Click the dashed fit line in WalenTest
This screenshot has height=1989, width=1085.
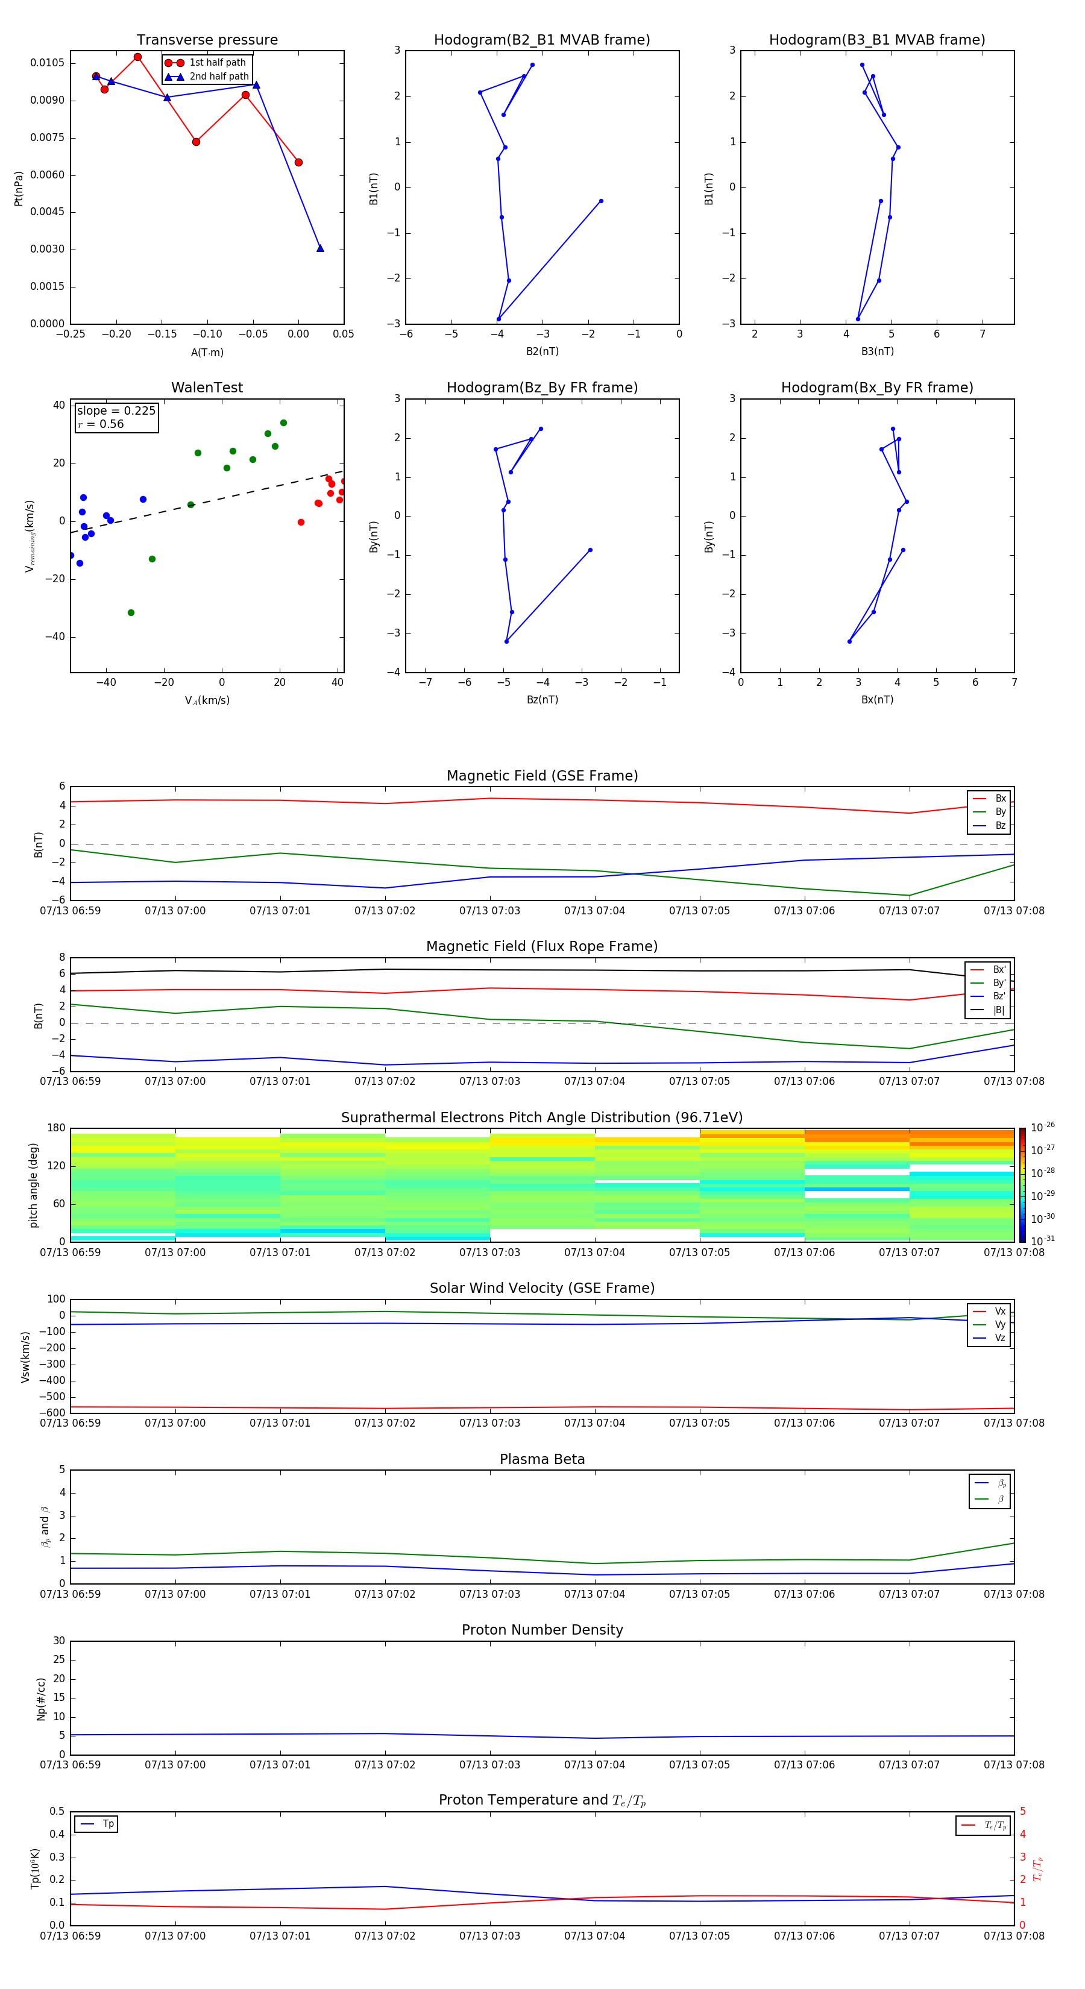[207, 502]
